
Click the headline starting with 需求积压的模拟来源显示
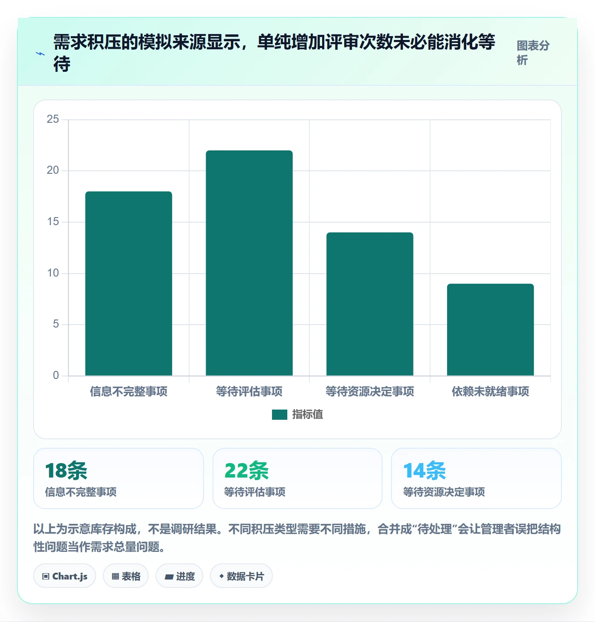click(x=274, y=53)
